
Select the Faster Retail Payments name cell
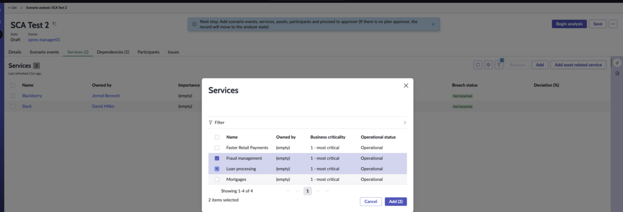[248, 147]
